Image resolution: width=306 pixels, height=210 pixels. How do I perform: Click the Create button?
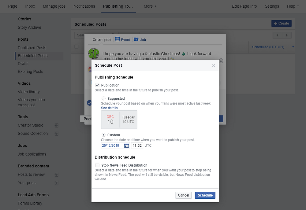tap(282, 24)
